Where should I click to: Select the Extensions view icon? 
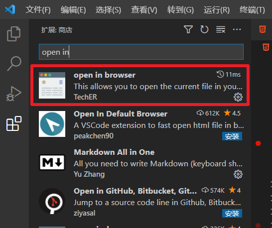pos(14,123)
